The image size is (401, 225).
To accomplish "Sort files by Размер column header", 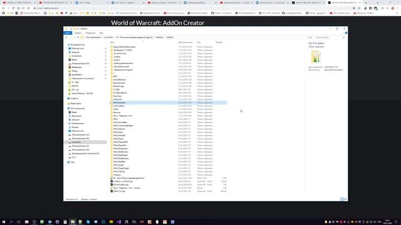I will pos(219,42).
